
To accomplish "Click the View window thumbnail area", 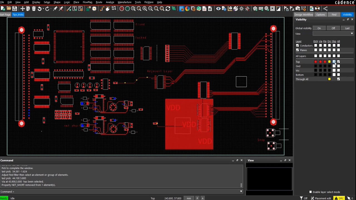I will (269, 179).
